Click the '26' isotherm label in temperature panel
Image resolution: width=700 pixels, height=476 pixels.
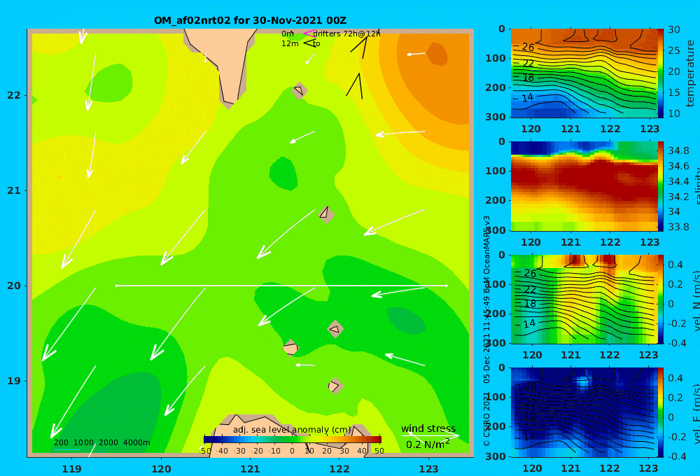pos(528,48)
